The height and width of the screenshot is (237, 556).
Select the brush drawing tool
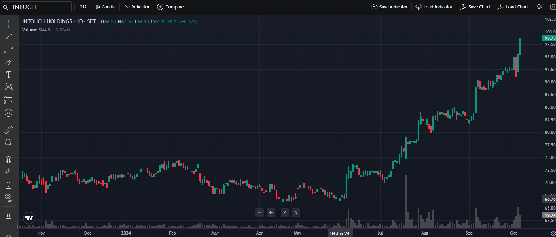(8, 62)
